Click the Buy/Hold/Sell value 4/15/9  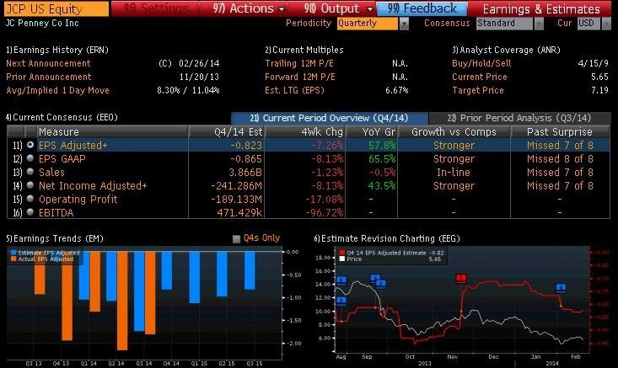[x=594, y=63]
